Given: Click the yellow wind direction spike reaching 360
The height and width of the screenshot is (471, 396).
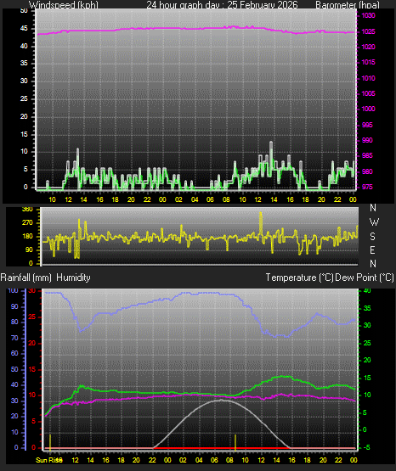Looking at the screenshot, I should tap(260, 223).
